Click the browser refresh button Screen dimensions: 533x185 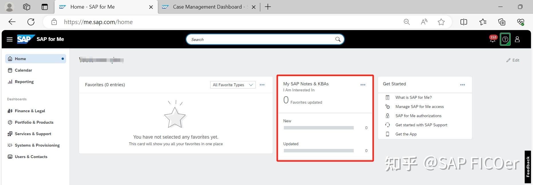click(x=31, y=22)
